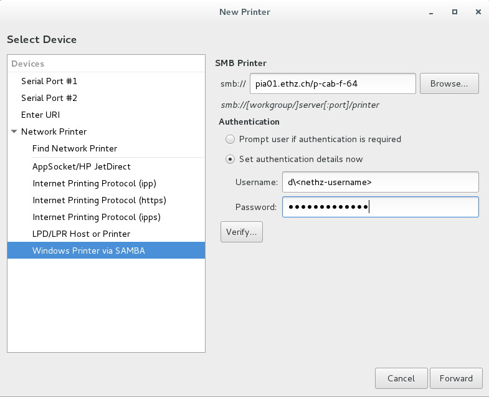Proceed with the Forward button
Viewport: 489px width, 397px height.
456,378
